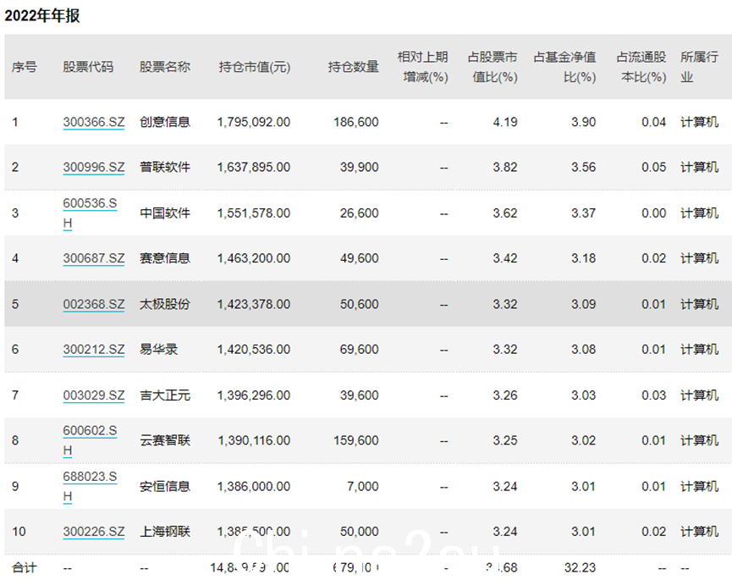Click market value 1,396,296.00
The image size is (732, 580).
click(x=254, y=395)
